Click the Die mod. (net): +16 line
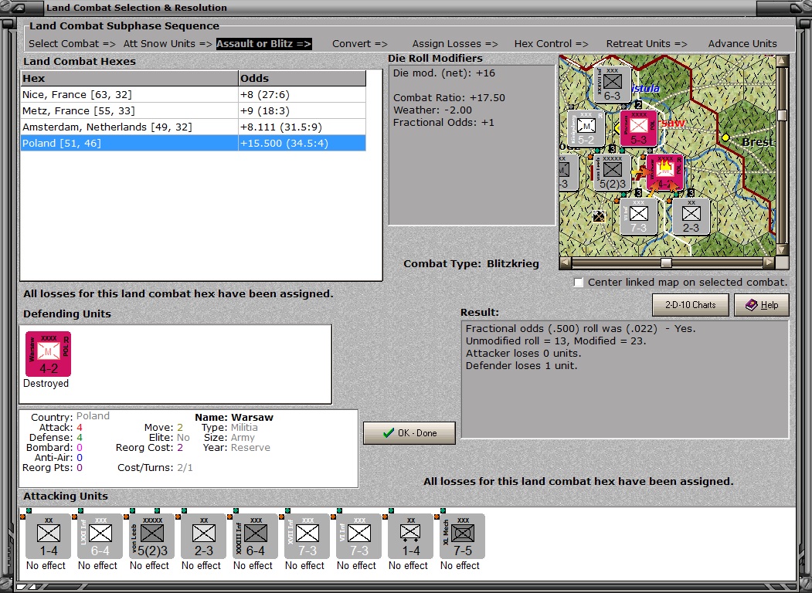The height and width of the screenshot is (593, 812). click(x=443, y=73)
